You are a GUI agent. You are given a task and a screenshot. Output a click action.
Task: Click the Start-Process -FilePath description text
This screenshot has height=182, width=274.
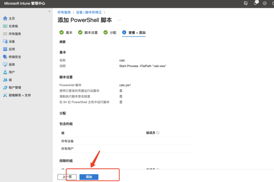pyautogui.click(x=143, y=66)
